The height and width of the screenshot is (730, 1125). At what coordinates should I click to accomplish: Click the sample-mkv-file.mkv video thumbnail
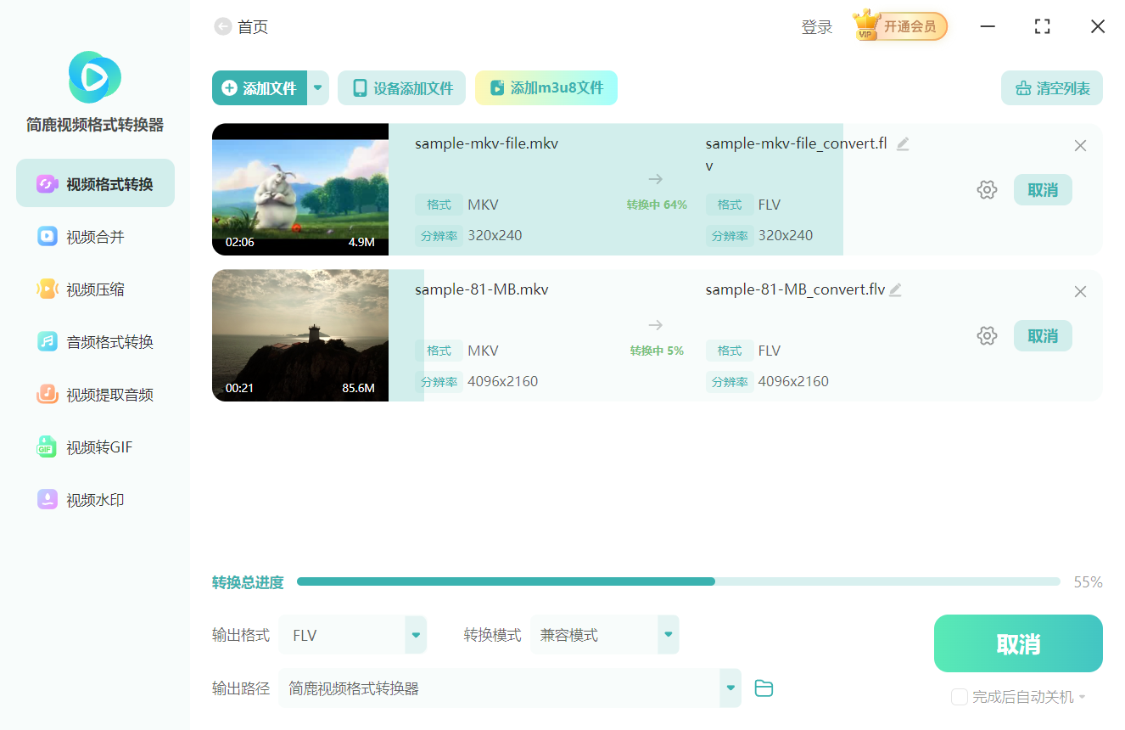[x=300, y=189]
